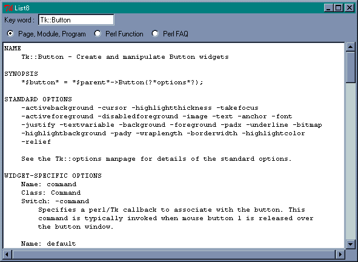Click the Perl FAQ label text

point(176,34)
